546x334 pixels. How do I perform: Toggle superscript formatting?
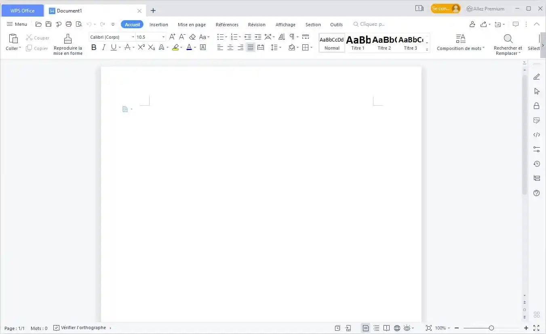point(141,48)
